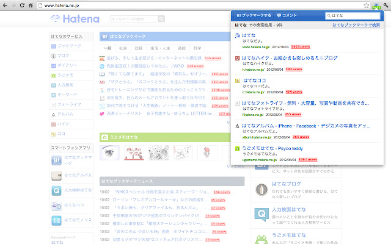Open はてなブックマークで検索 link

(356, 25)
